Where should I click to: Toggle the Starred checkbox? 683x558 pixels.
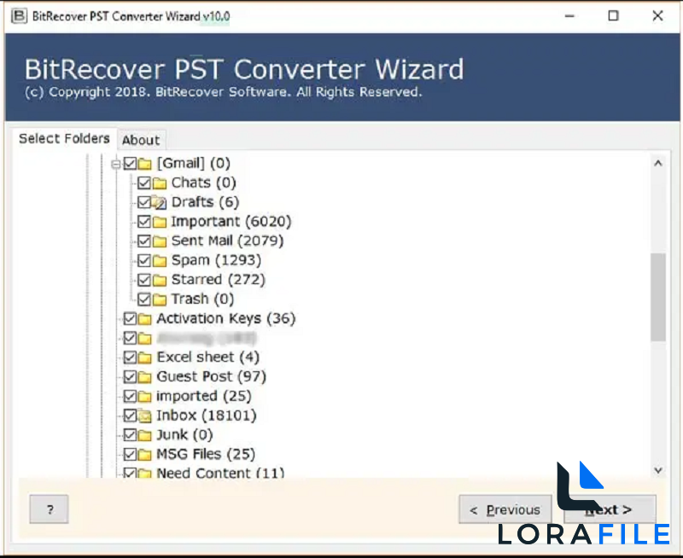coord(144,280)
